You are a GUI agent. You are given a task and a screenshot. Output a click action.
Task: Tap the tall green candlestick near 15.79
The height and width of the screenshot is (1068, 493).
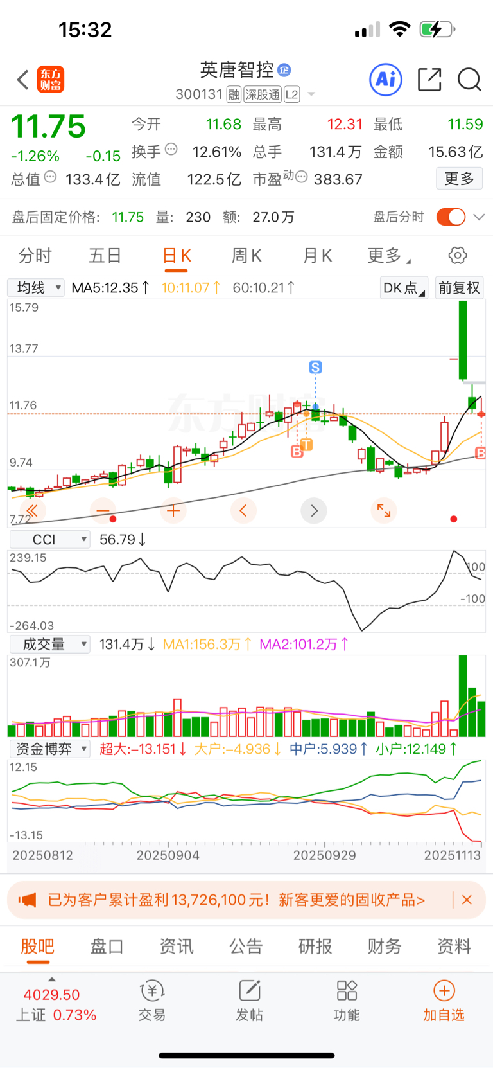(463, 340)
